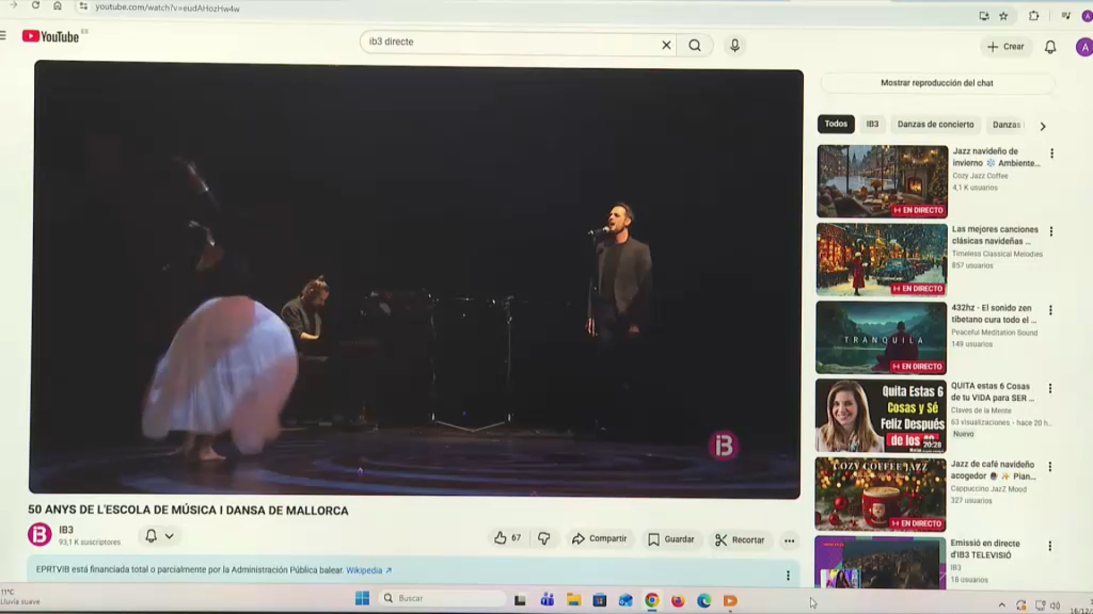Click the search magnifier button
Screen dimensions: 1093x614
(x=695, y=45)
